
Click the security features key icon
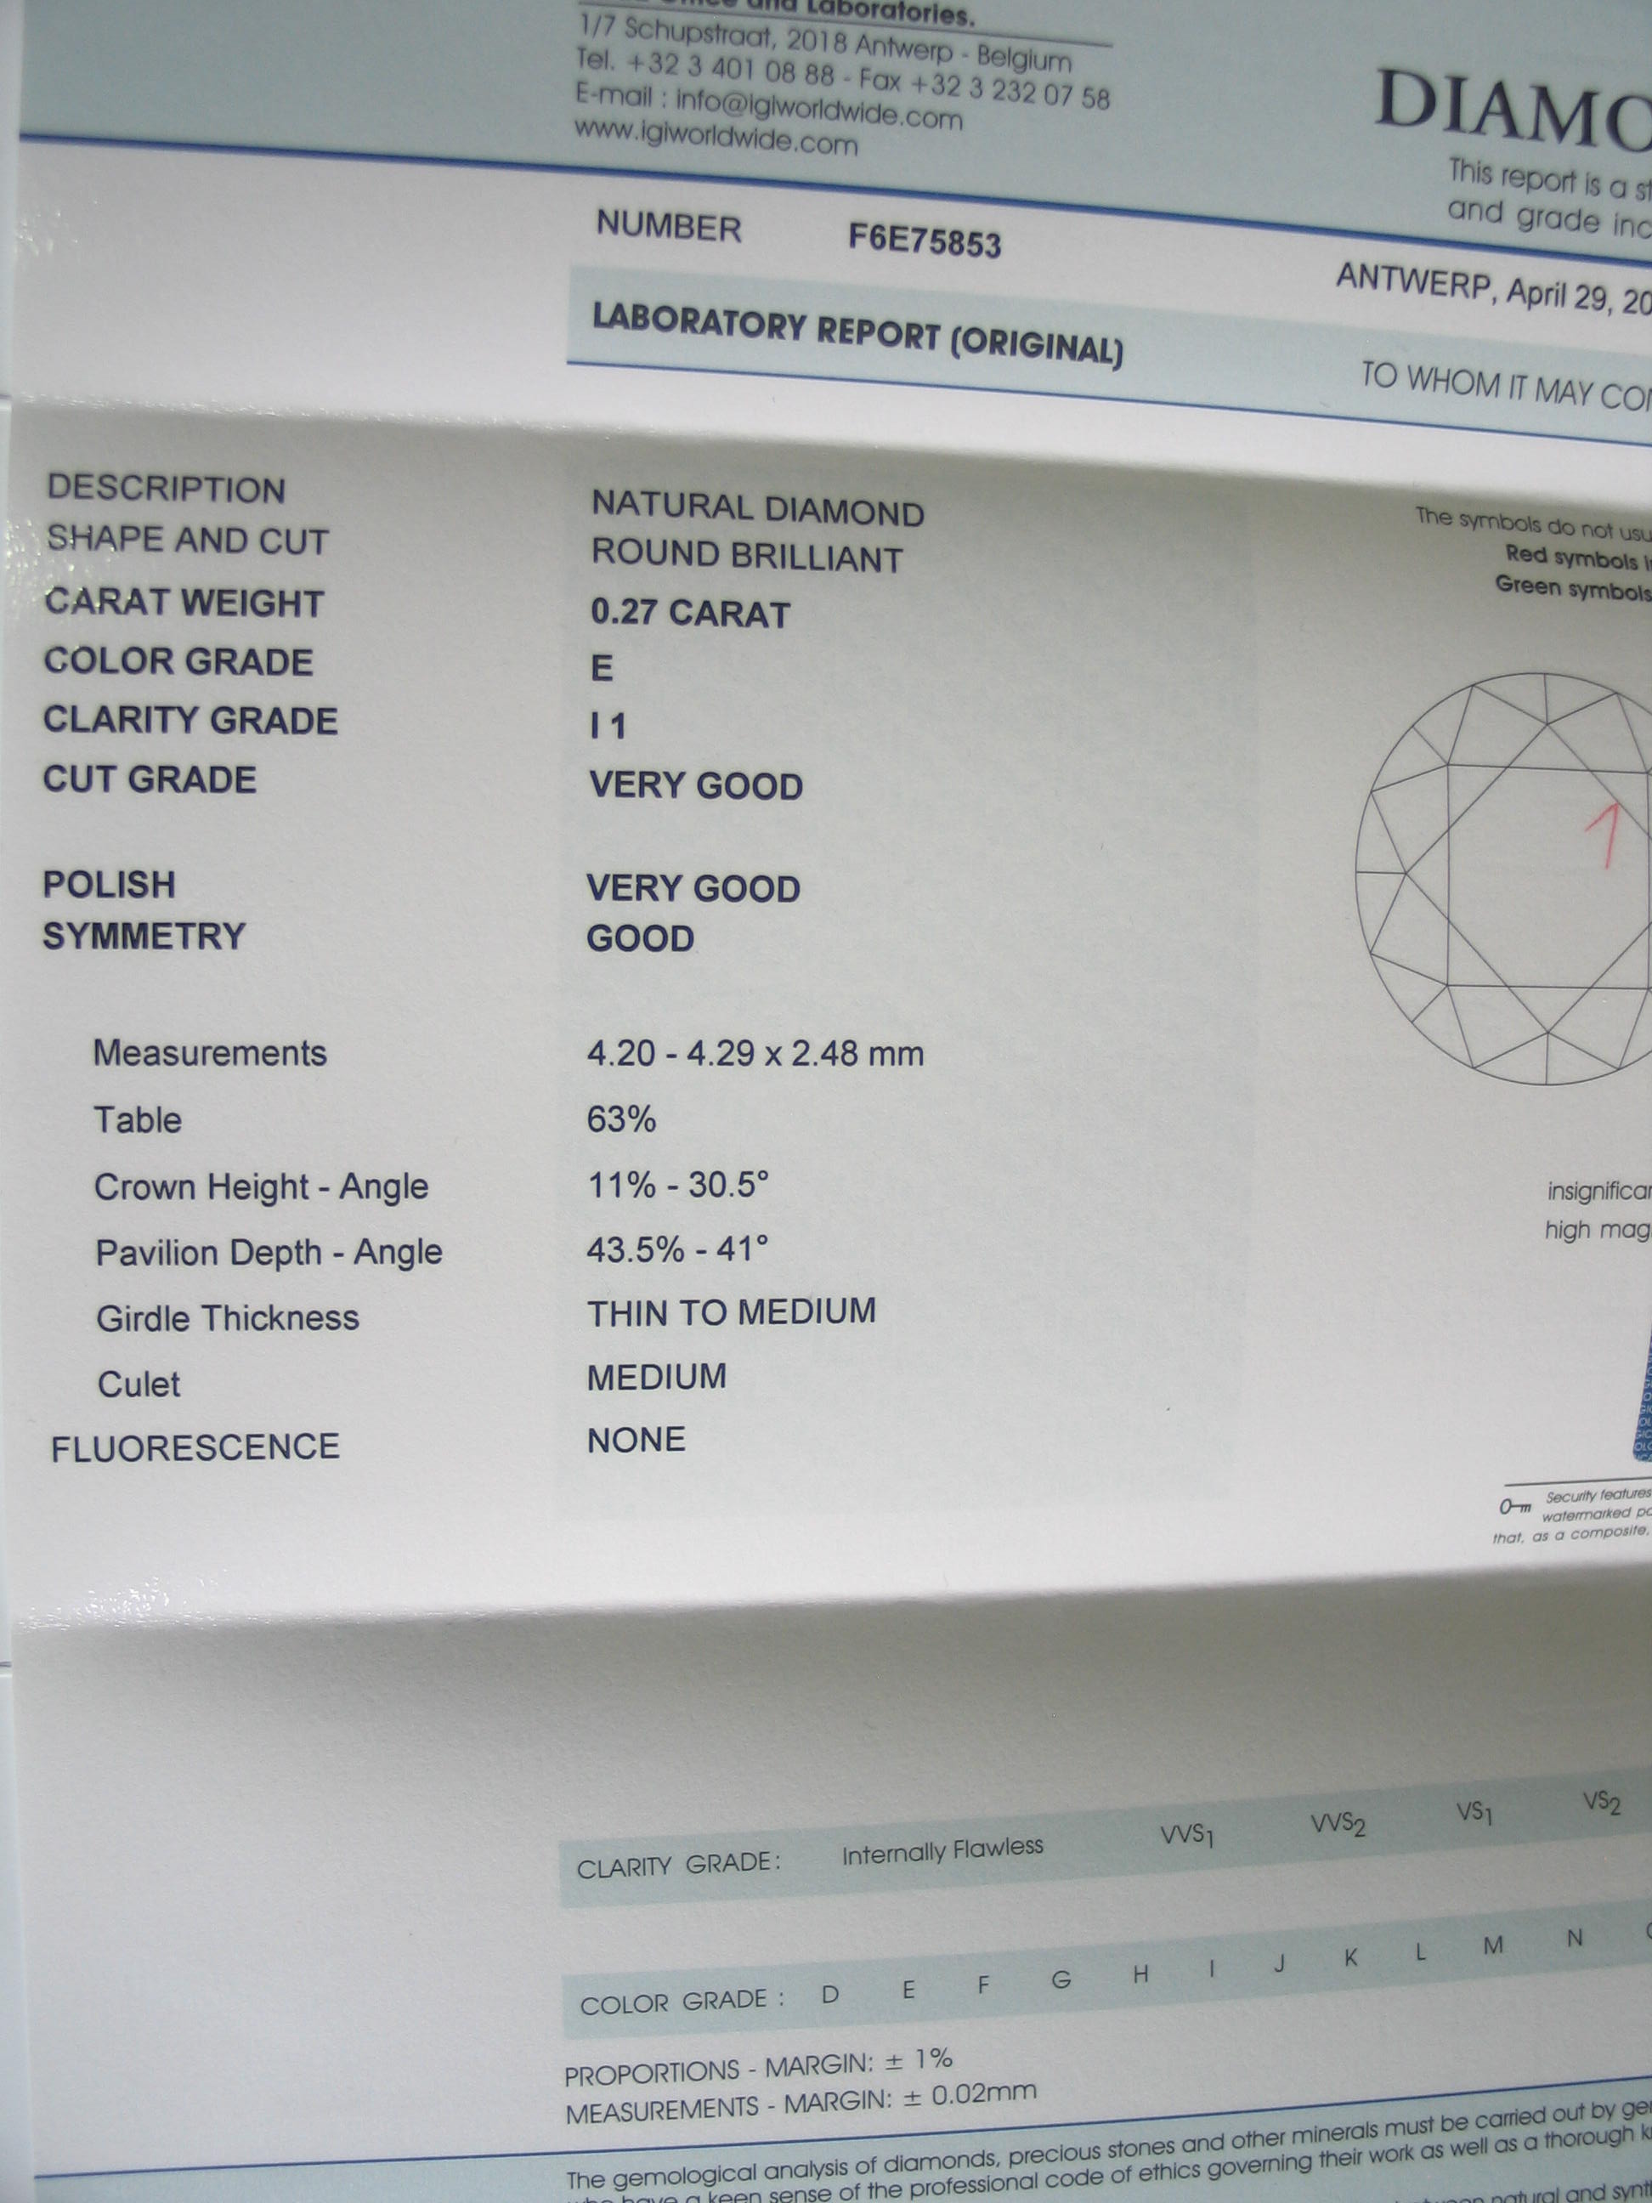coord(1514,1507)
